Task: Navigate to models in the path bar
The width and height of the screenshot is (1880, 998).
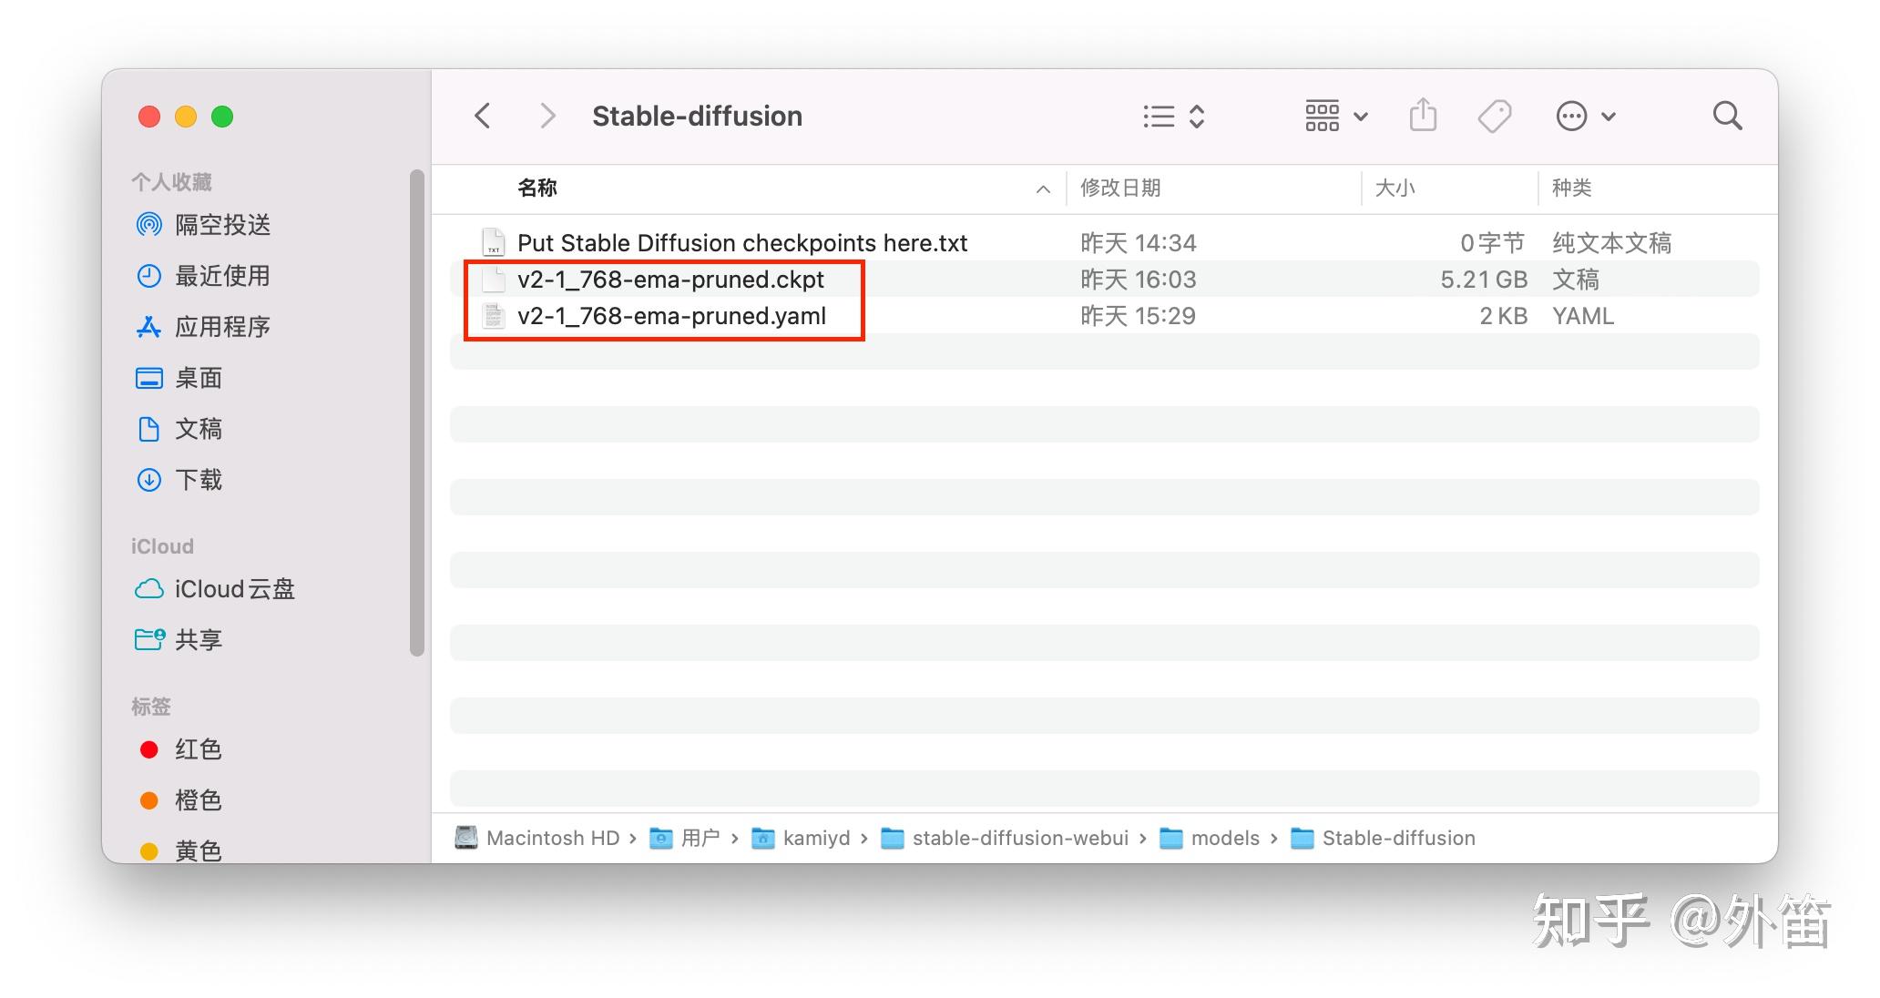Action: pyautogui.click(x=1224, y=838)
